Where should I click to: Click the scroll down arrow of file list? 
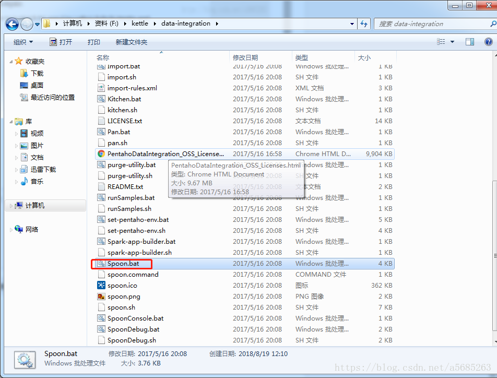495,342
